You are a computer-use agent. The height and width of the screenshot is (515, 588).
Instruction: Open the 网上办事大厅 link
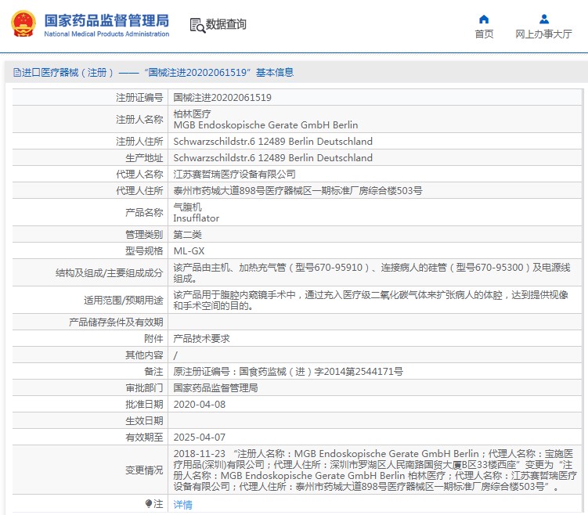(x=543, y=34)
